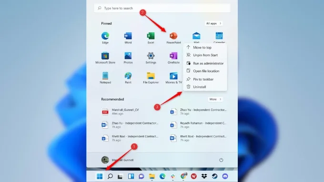
Task: Open the red ExpressVPN taskbar icon
Action: pos(193,176)
